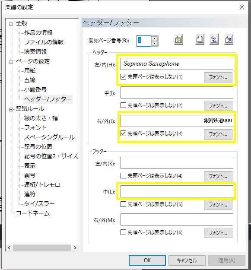Click the Soprano Saxophone header field
The image size is (251, 270).
click(x=177, y=64)
